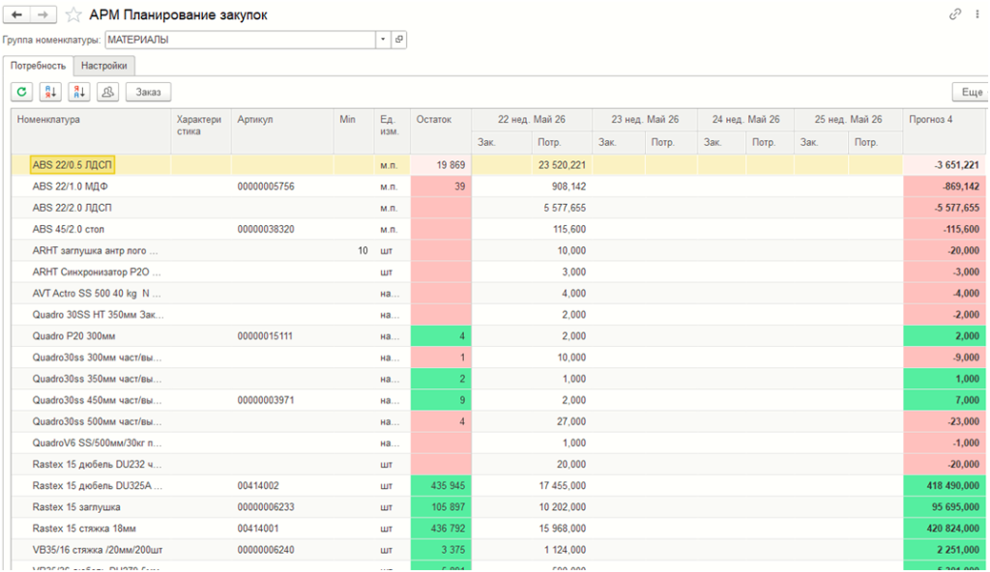Viewport: 990px width, 572px height.
Task: Click the forecast value -5 577,655
Action: pos(957,208)
